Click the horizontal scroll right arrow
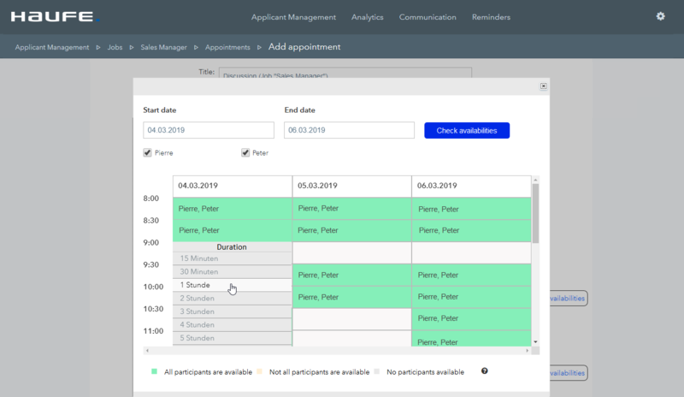This screenshot has width=684, height=397. click(527, 350)
